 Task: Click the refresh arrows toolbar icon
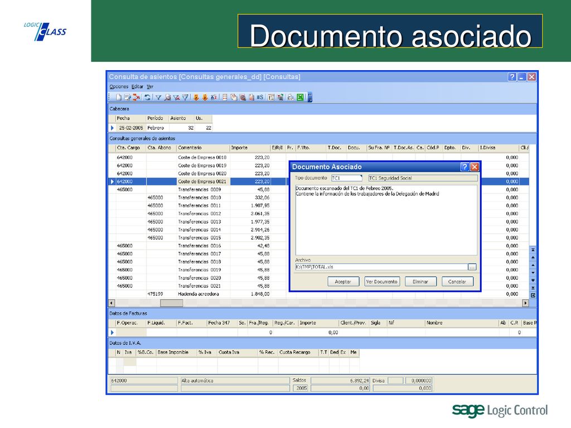coord(147,97)
